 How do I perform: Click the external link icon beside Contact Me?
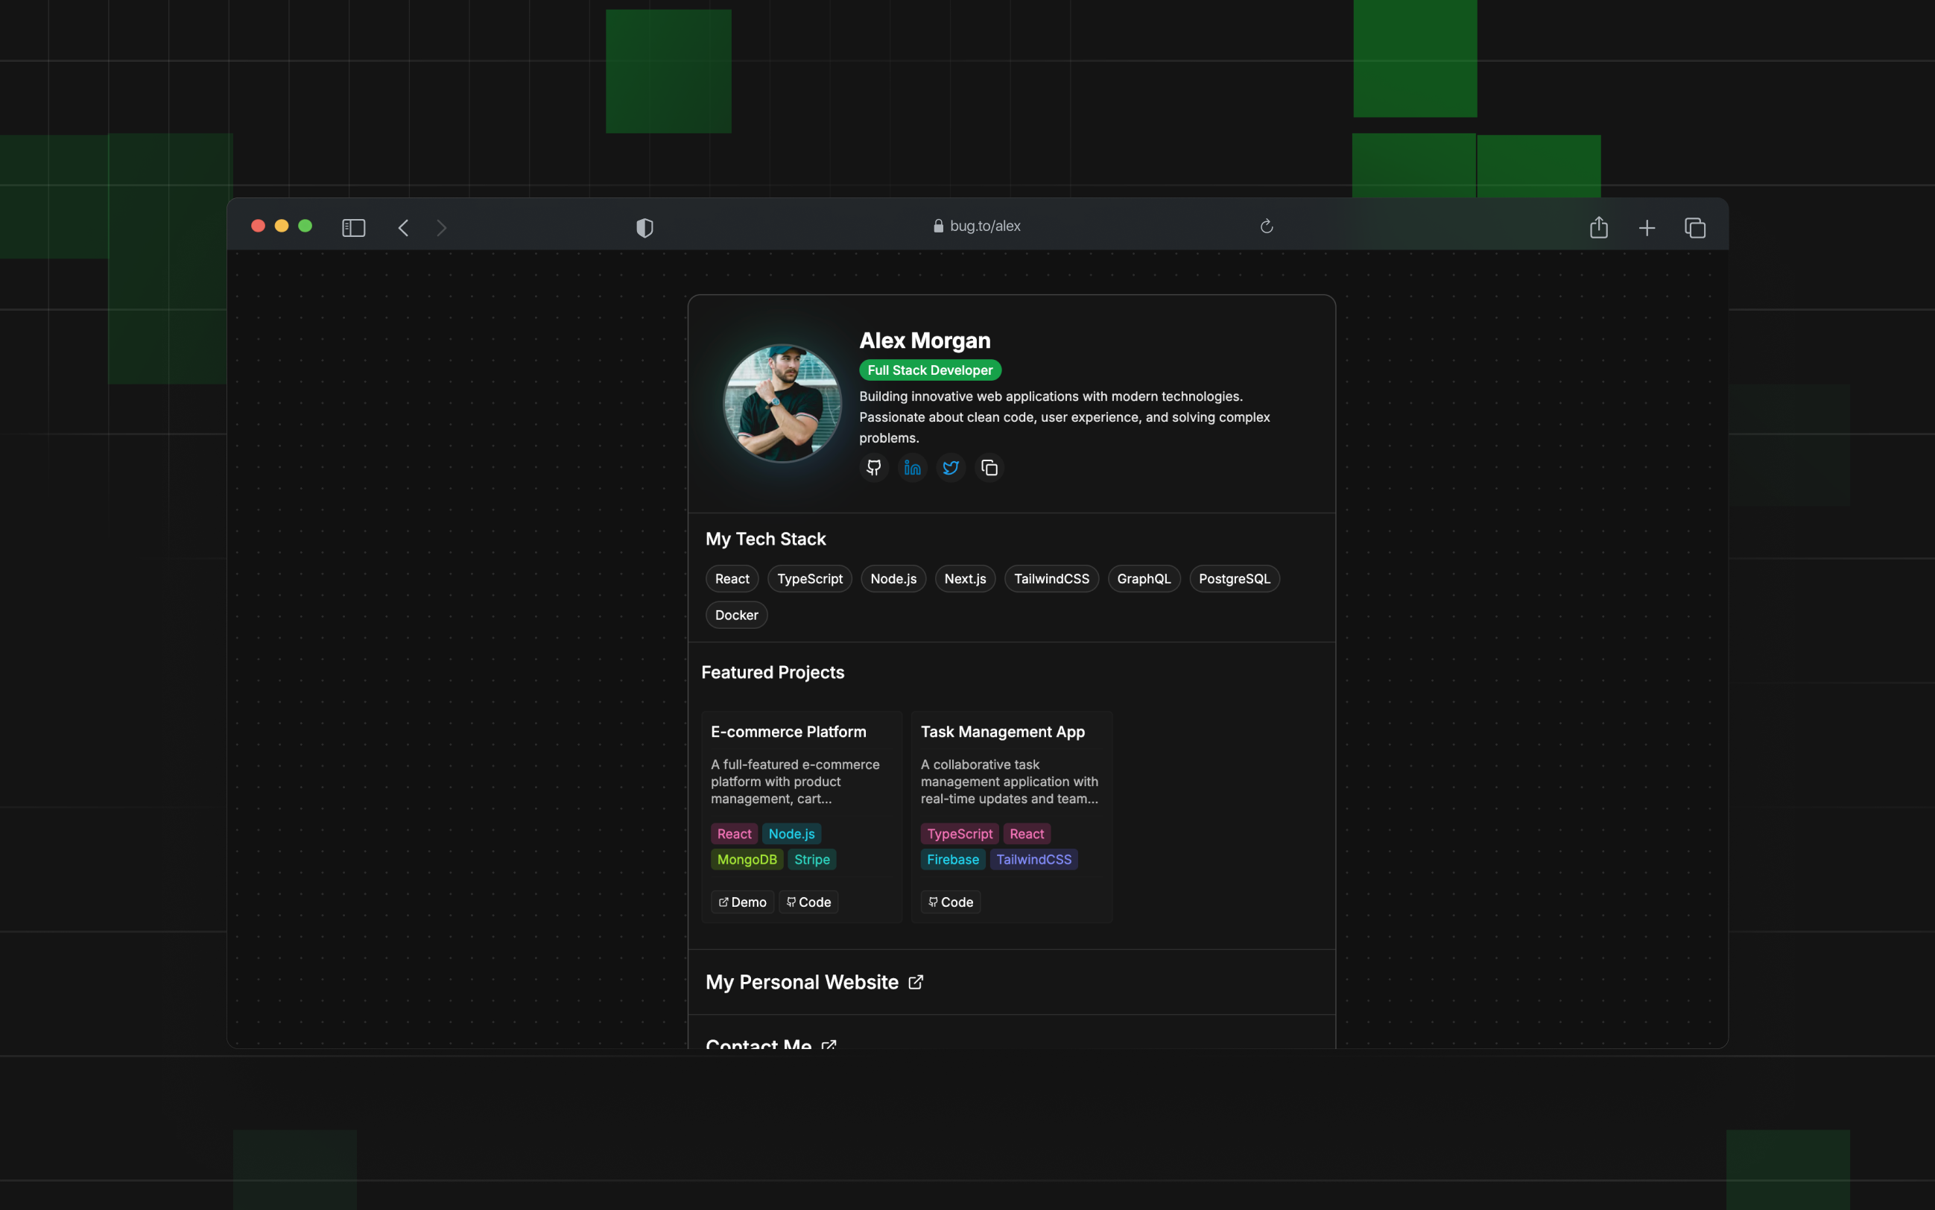pyautogui.click(x=829, y=1045)
